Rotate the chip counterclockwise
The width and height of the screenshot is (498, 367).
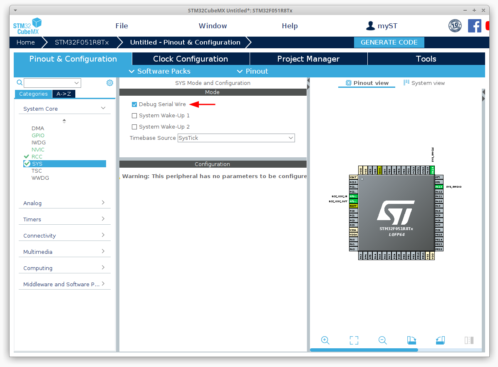[440, 340]
